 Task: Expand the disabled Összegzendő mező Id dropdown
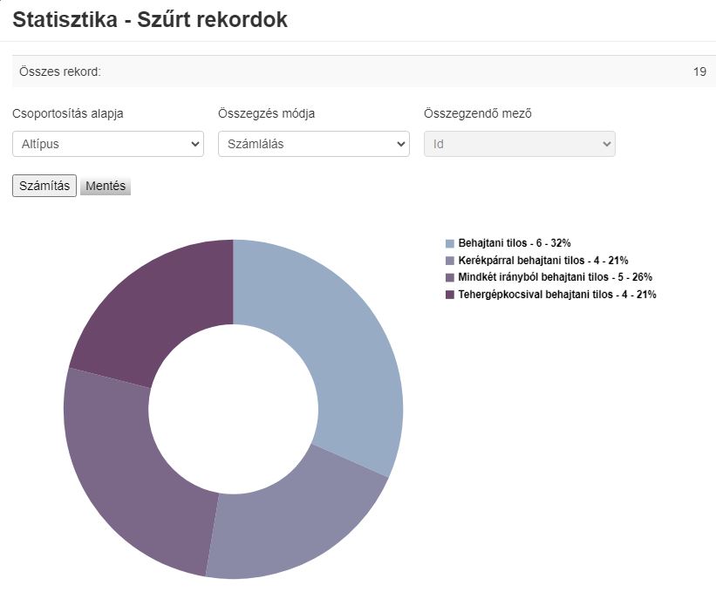pyautogui.click(x=520, y=144)
